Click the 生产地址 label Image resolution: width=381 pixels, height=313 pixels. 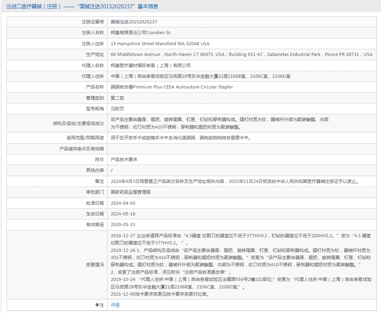tap(95, 54)
